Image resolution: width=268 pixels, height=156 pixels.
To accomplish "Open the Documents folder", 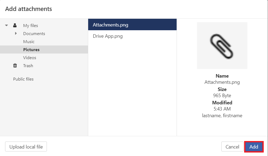I will 34,34.
